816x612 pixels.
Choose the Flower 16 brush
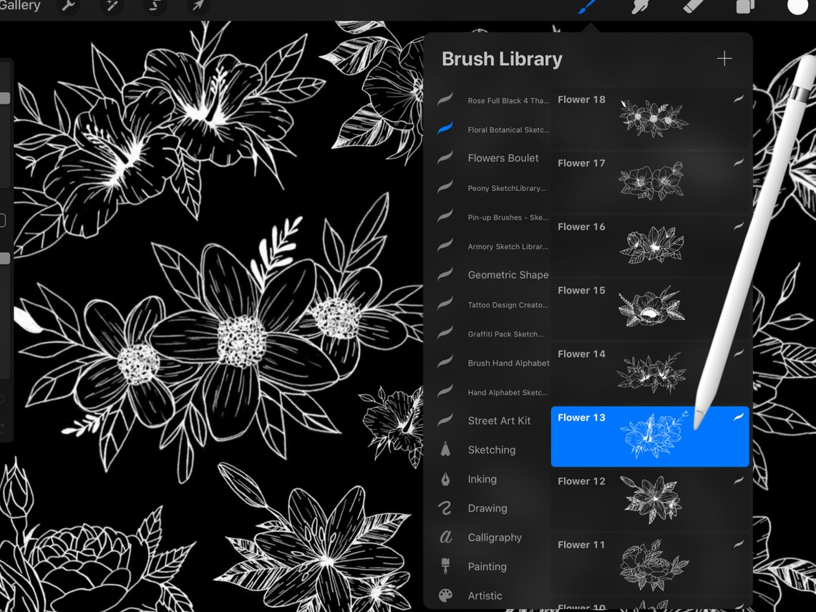coord(650,245)
